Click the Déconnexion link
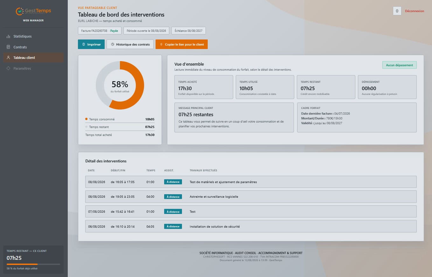This screenshot has width=432, height=277. pyautogui.click(x=414, y=11)
